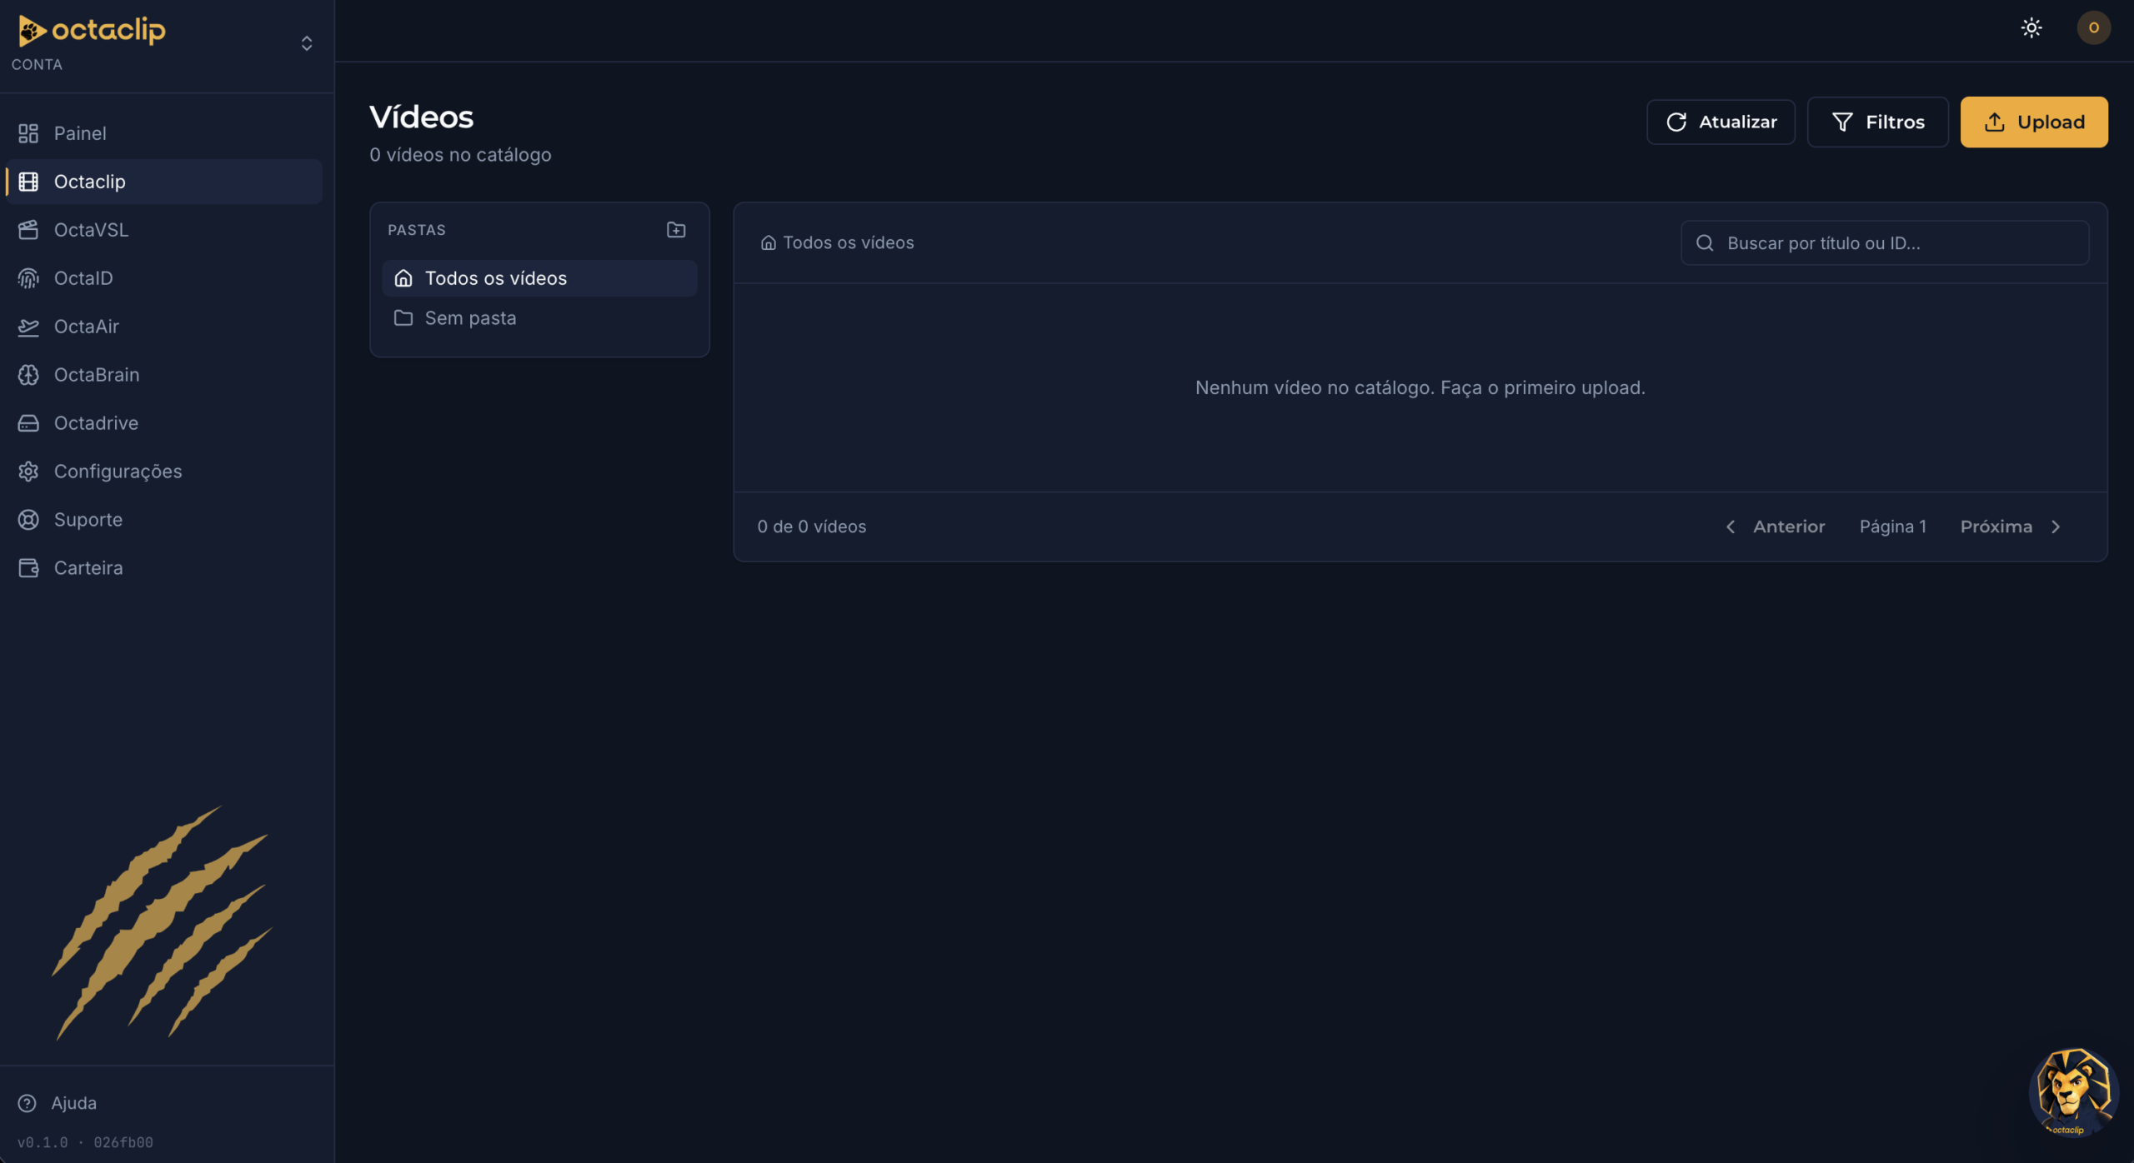The image size is (2134, 1163).
Task: Open the user avatar menu
Action: tap(2093, 27)
